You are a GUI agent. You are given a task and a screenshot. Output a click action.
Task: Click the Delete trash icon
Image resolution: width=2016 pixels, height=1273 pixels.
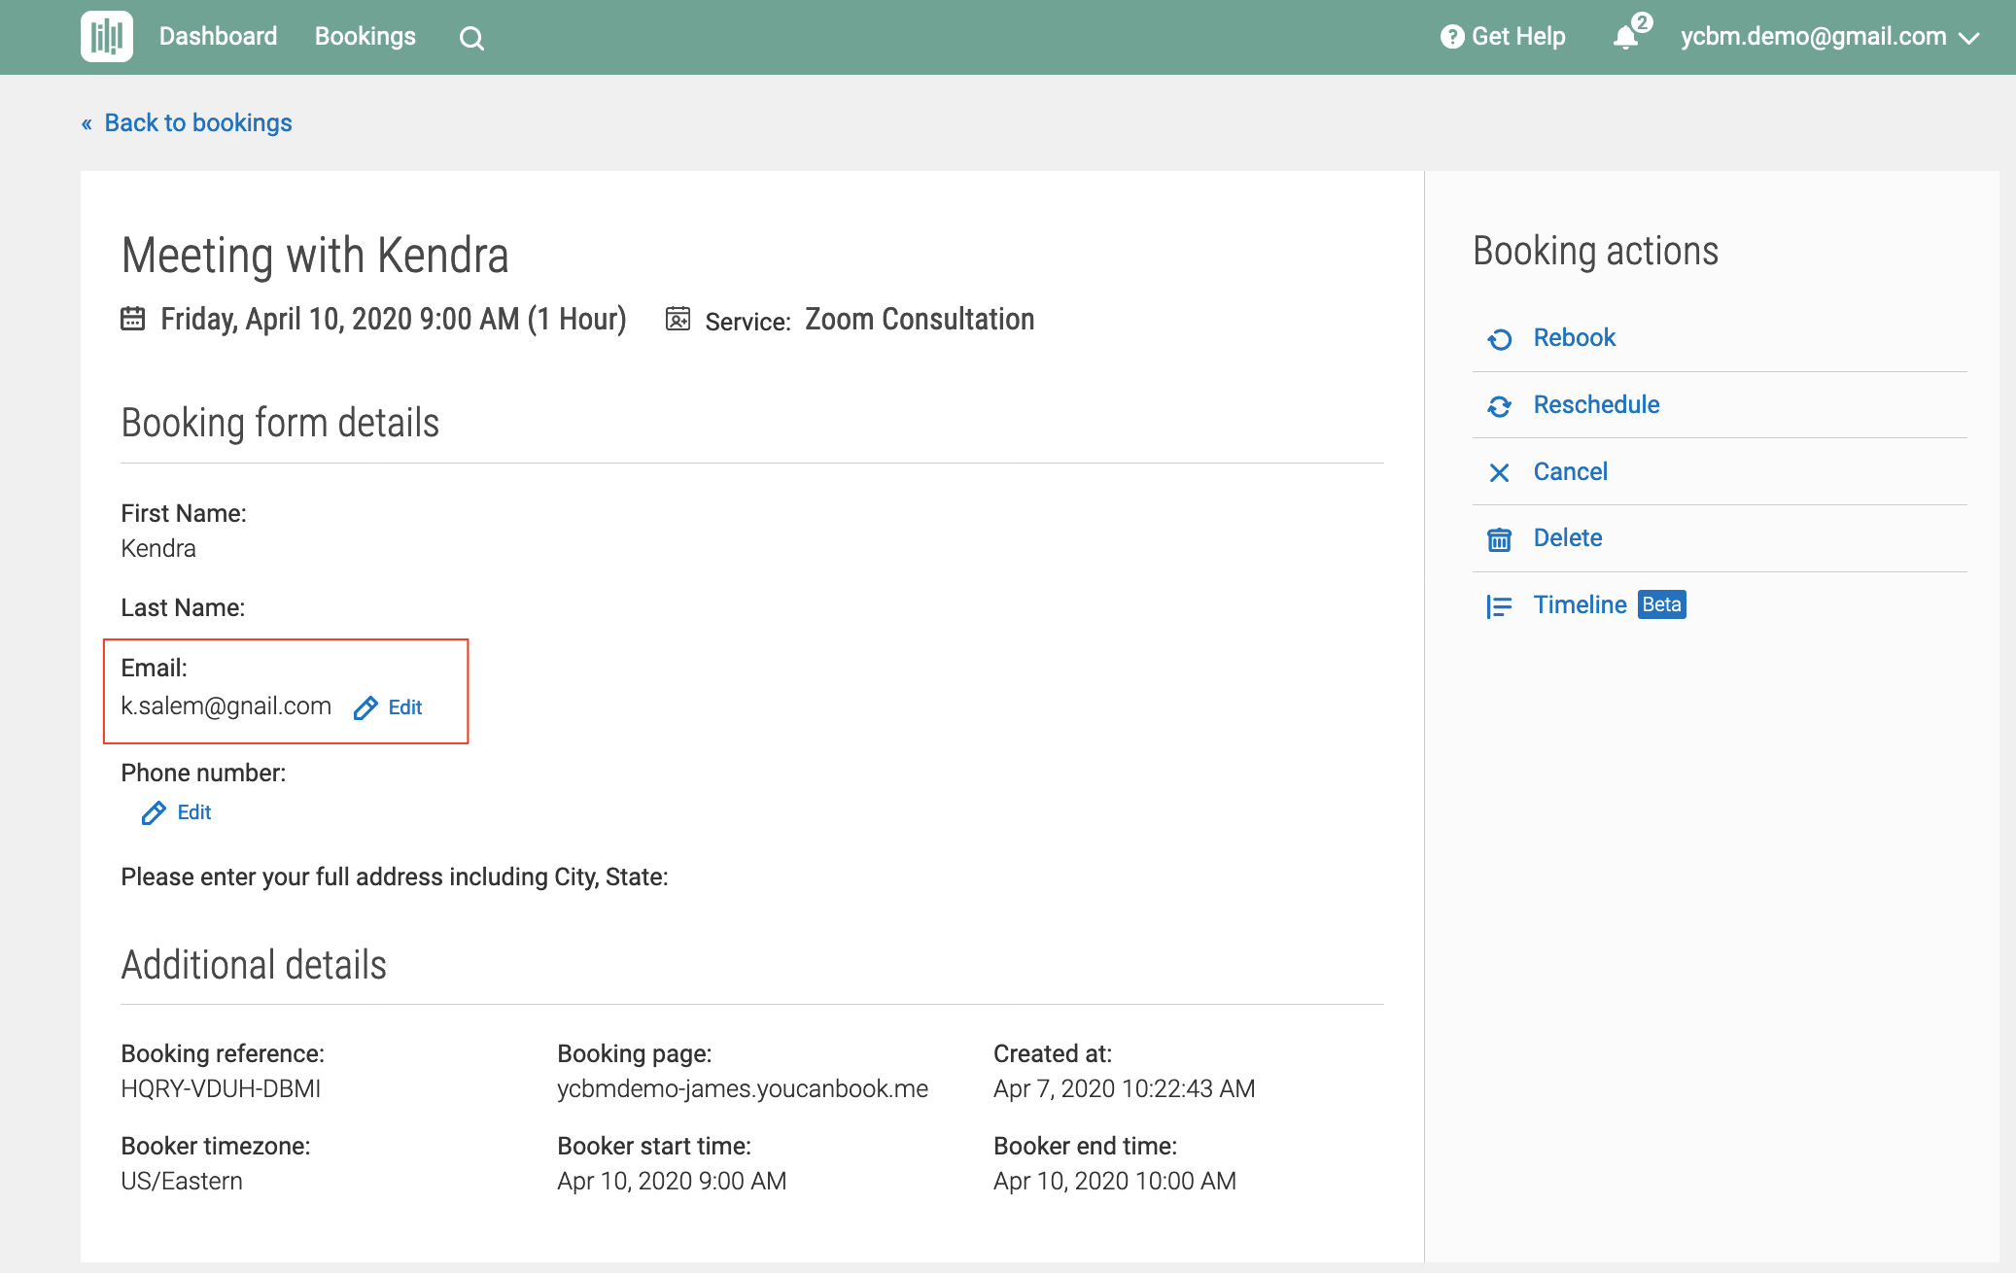click(1500, 539)
